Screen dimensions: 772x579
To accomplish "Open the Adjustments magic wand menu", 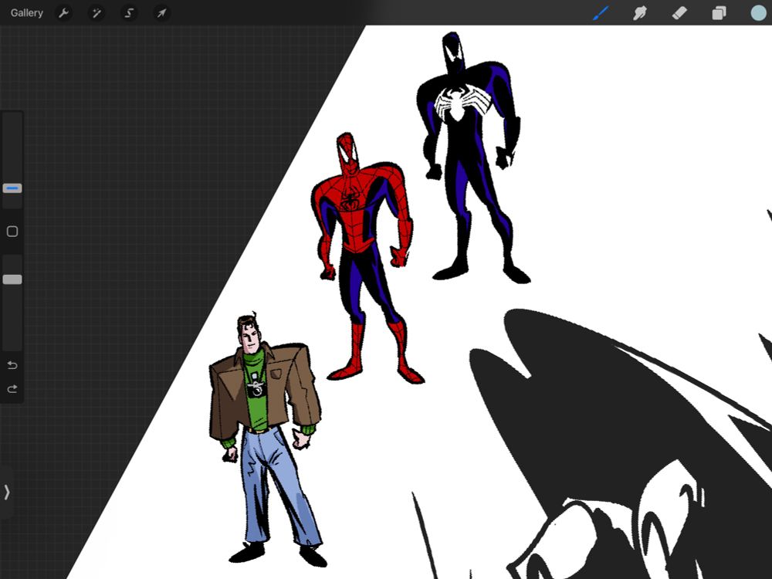I will 96,13.
